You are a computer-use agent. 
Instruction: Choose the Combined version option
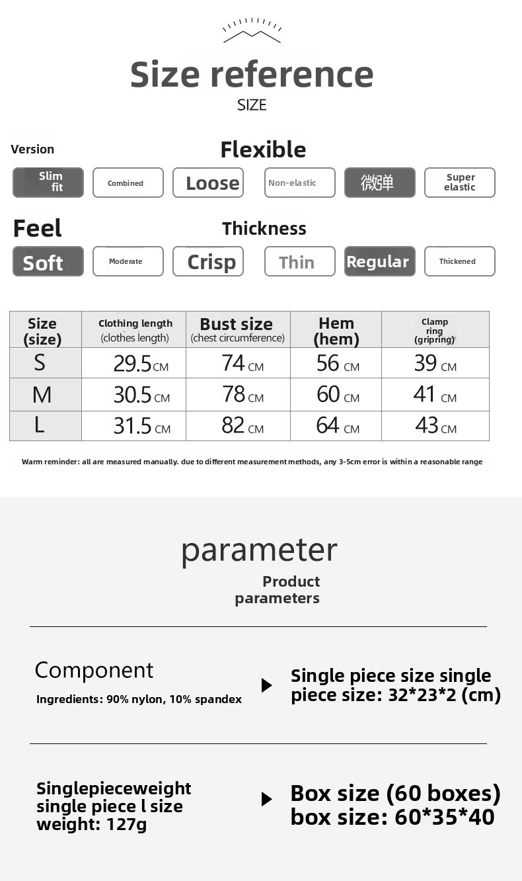(128, 183)
